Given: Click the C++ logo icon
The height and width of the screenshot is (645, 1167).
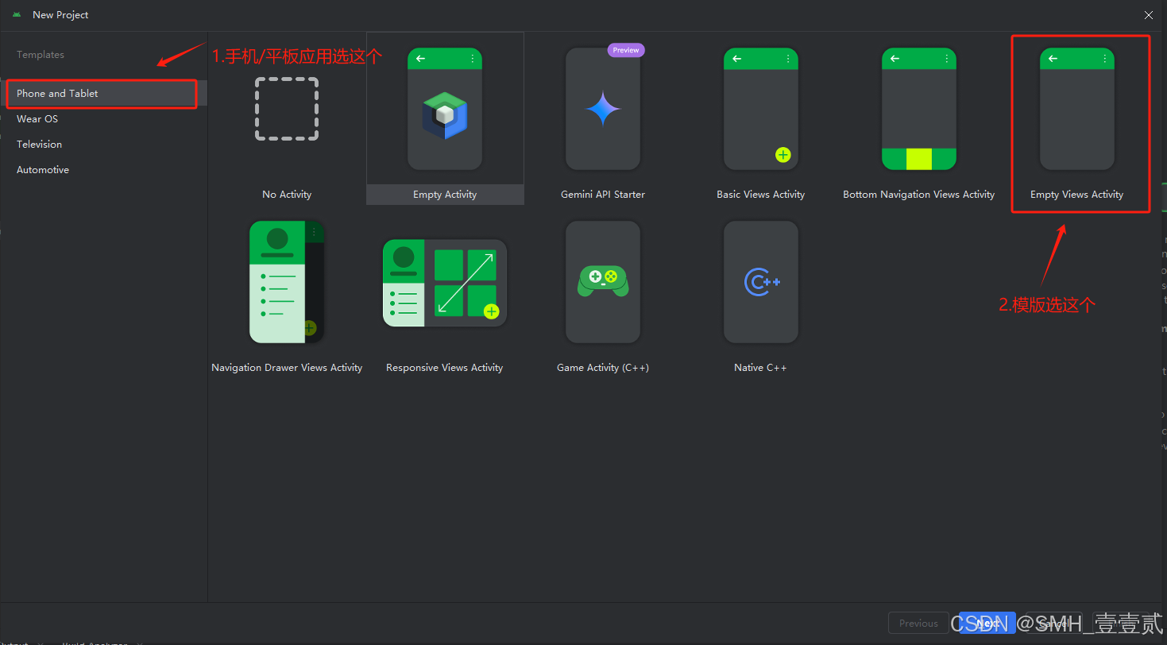Looking at the screenshot, I should (x=761, y=282).
